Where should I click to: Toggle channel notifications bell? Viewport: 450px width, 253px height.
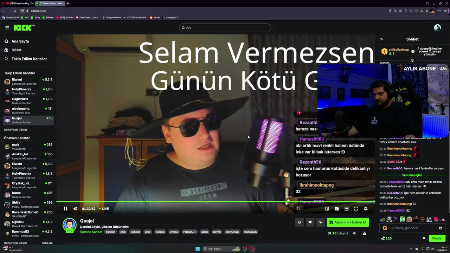click(300, 222)
